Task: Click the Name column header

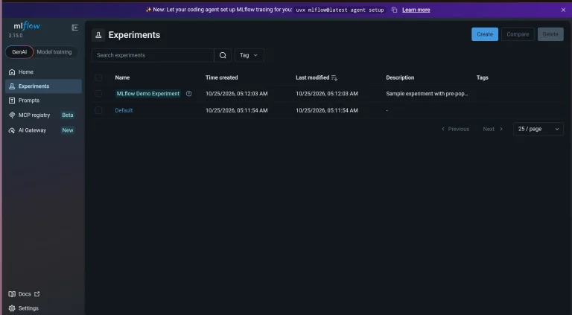Action: click(x=122, y=77)
